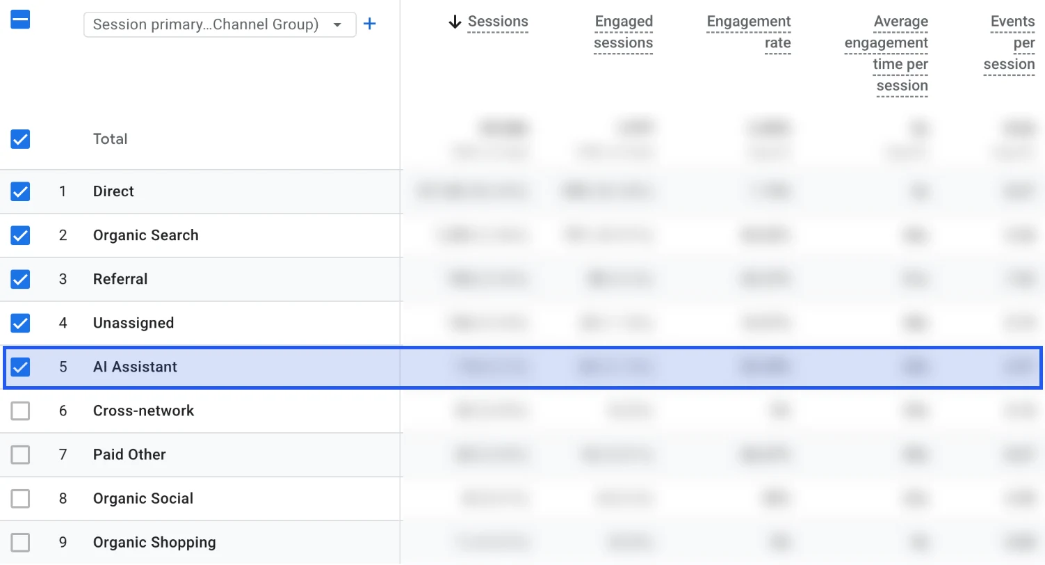The image size is (1045, 565).
Task: Click the Organic Shopping channel name
Action: click(154, 542)
